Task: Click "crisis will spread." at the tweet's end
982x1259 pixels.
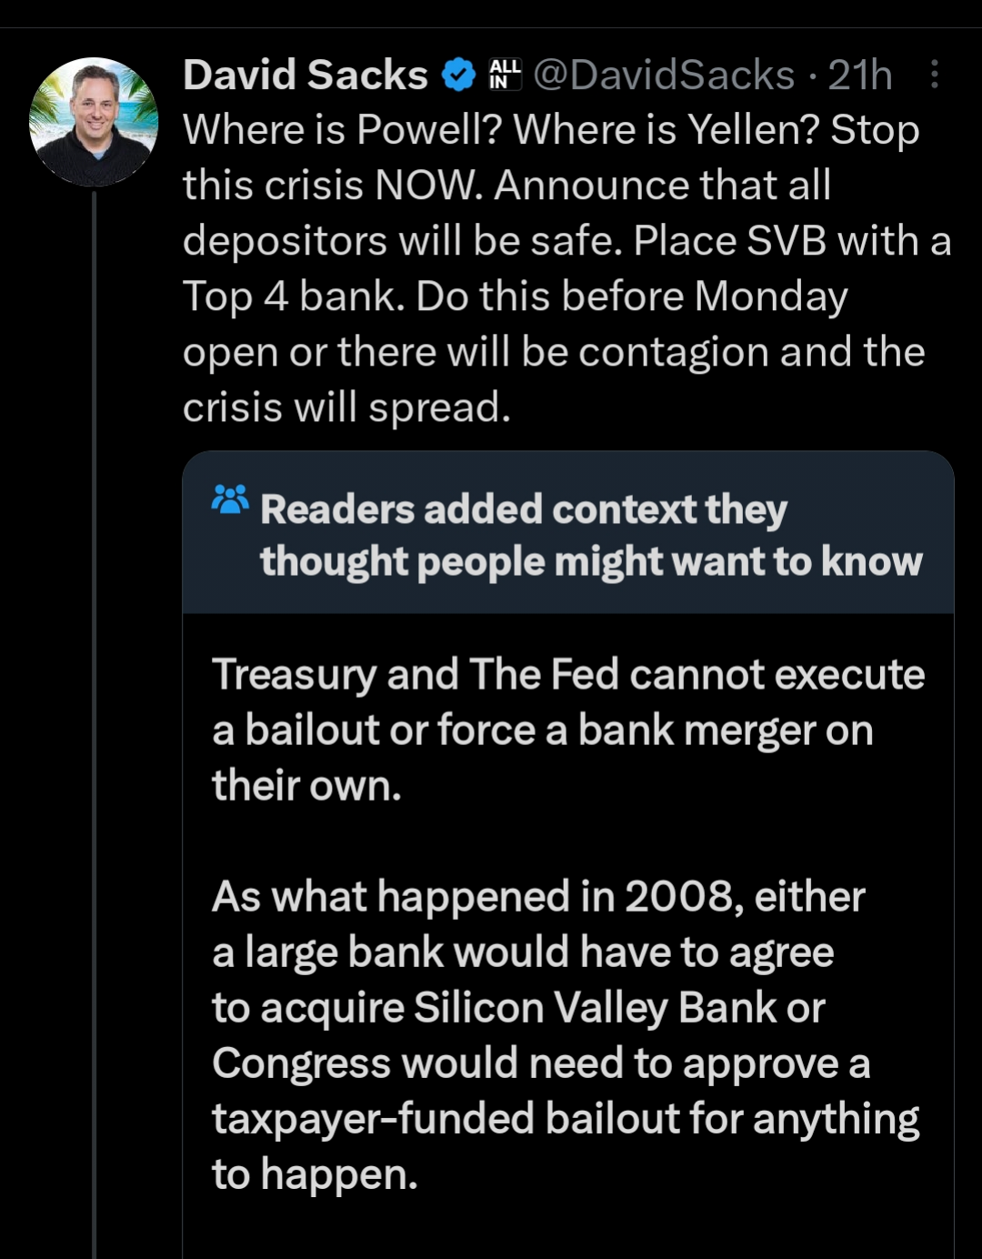Action: tap(346, 407)
